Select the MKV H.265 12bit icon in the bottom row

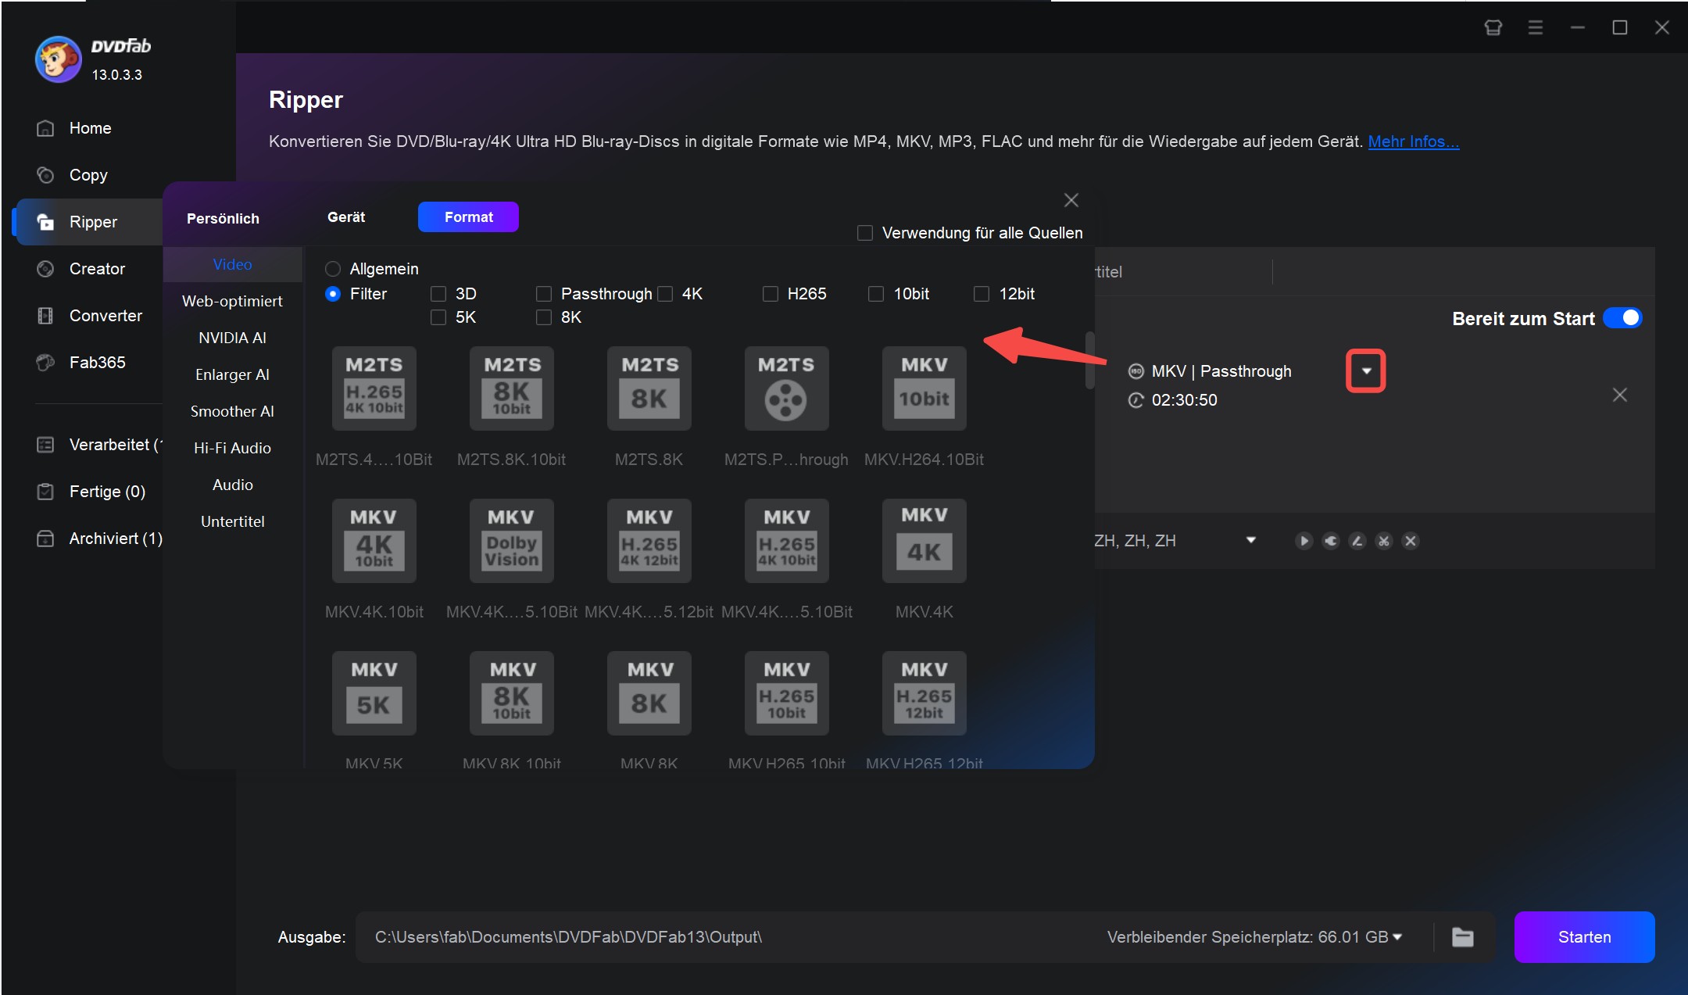pos(924,693)
